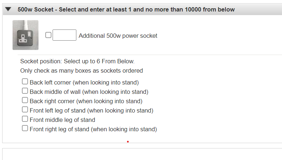This screenshot has width=282, height=160.
Task: Check the Back left corner checkbox
Action: pyautogui.click(x=25, y=82)
